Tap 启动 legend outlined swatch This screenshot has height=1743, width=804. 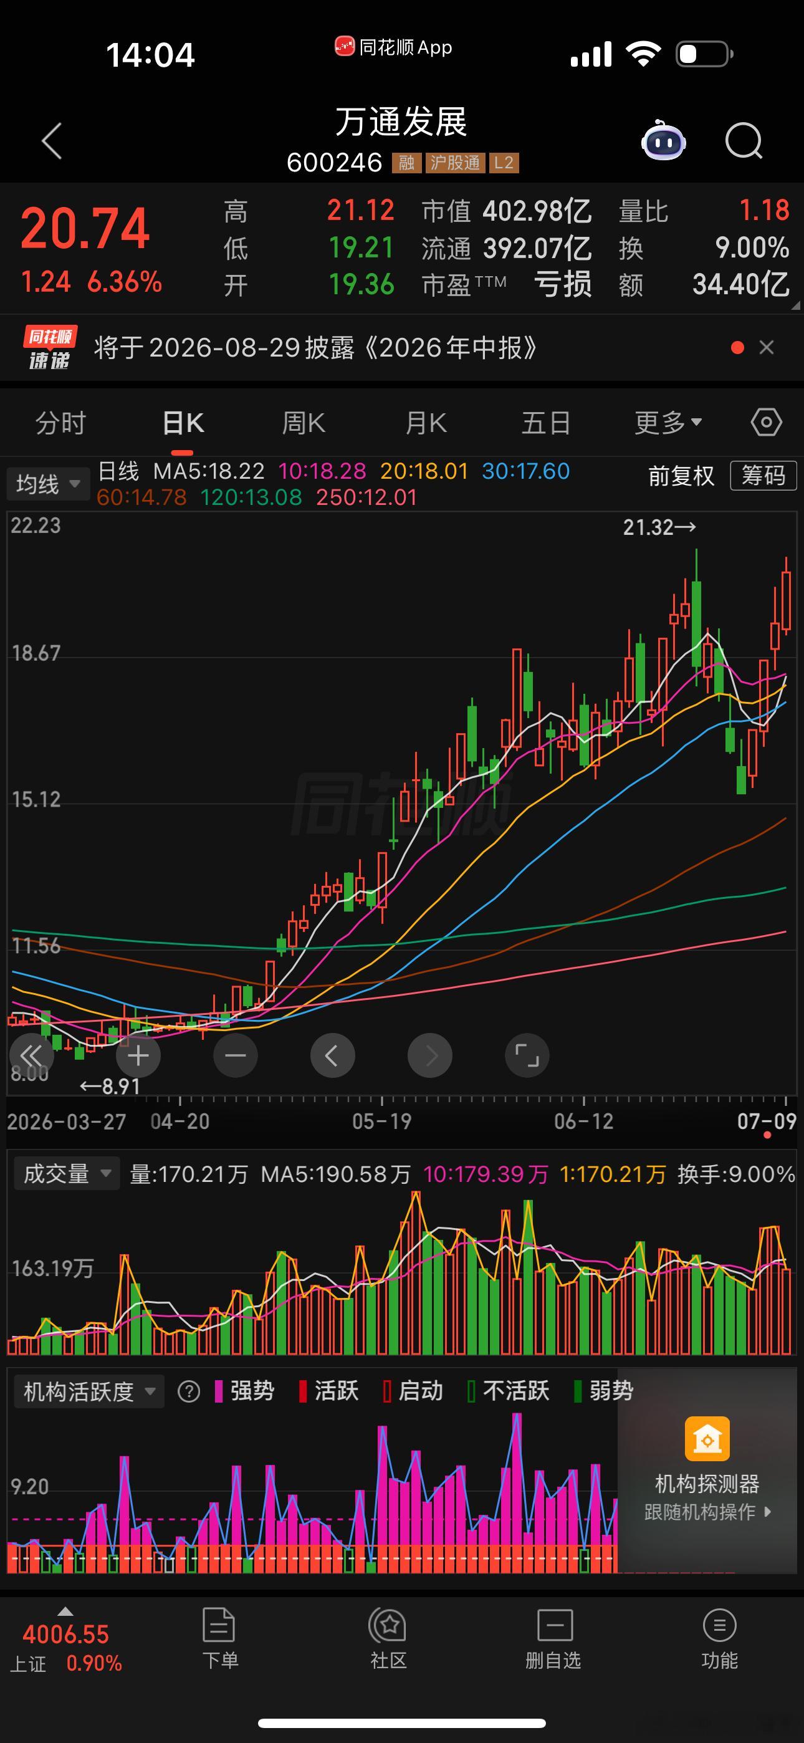pos(387,1391)
